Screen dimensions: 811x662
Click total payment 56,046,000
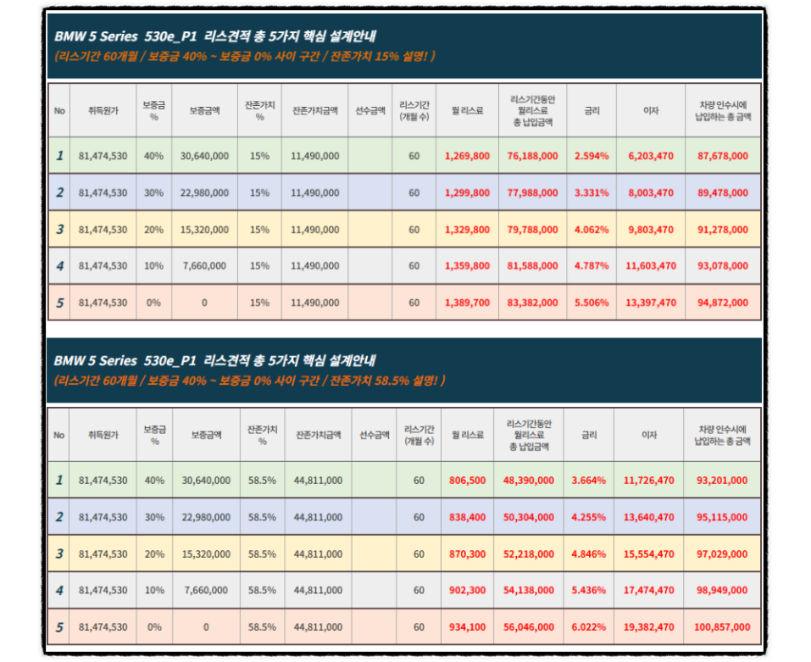(528, 627)
